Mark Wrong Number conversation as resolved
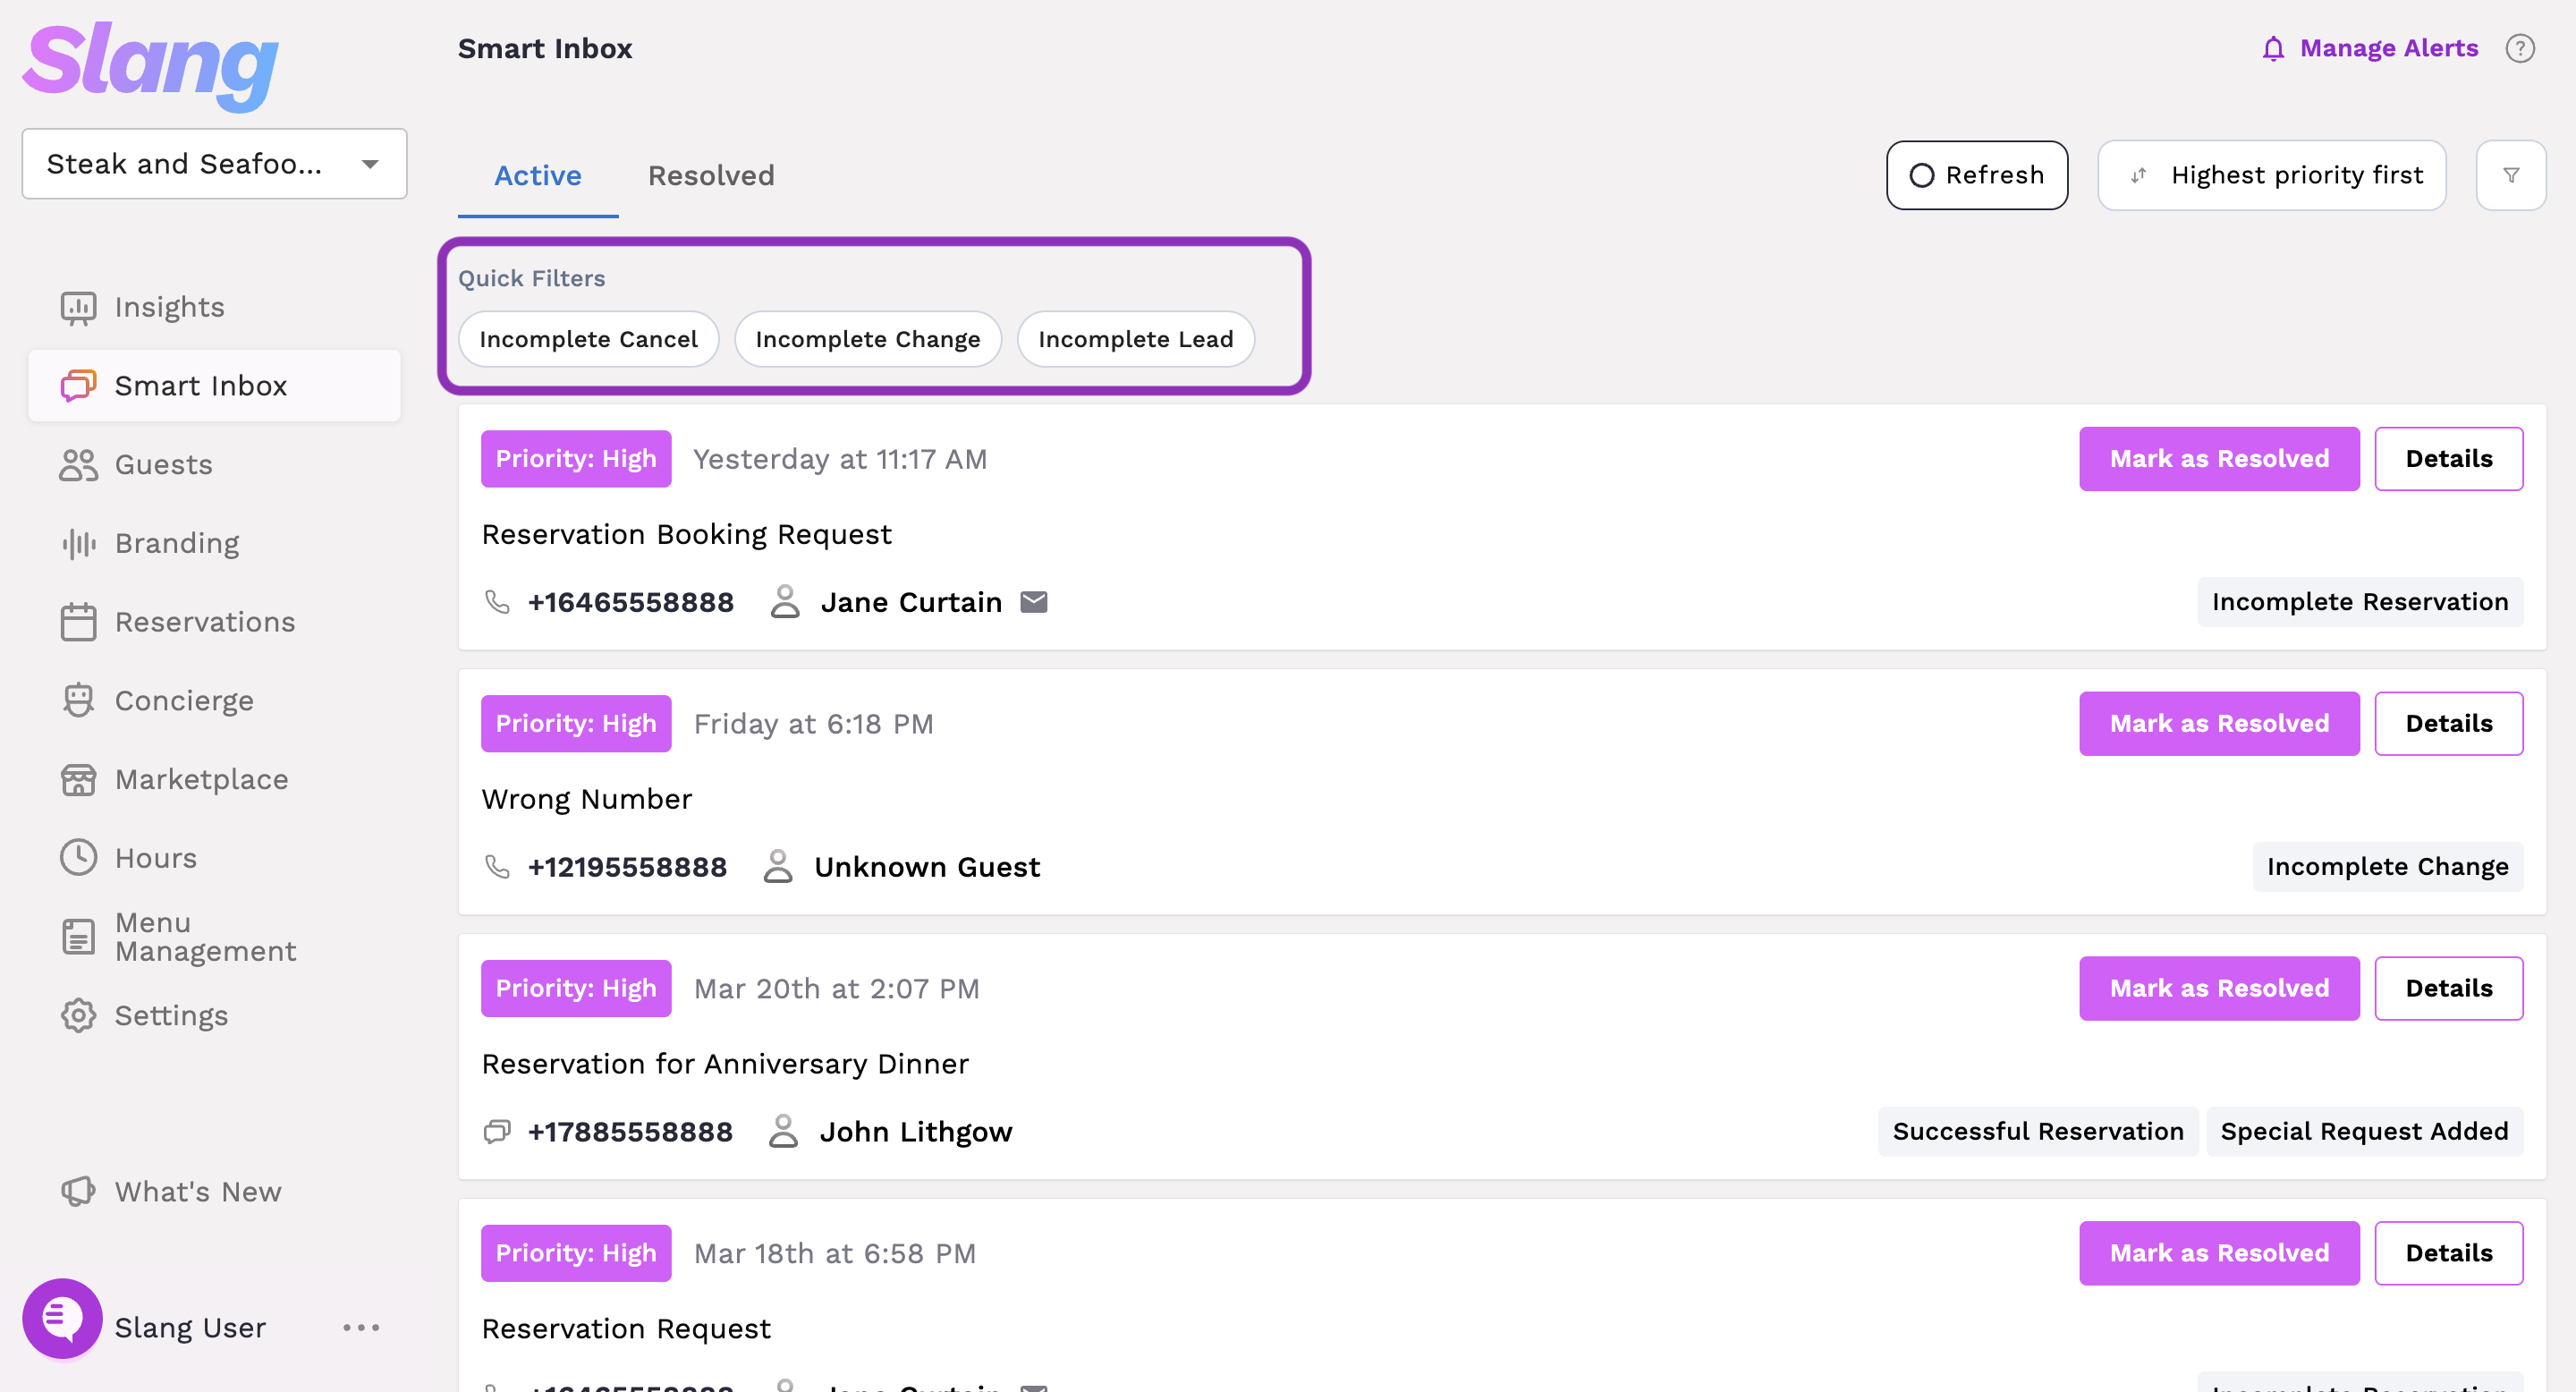This screenshot has width=2576, height=1392. pyautogui.click(x=2219, y=724)
